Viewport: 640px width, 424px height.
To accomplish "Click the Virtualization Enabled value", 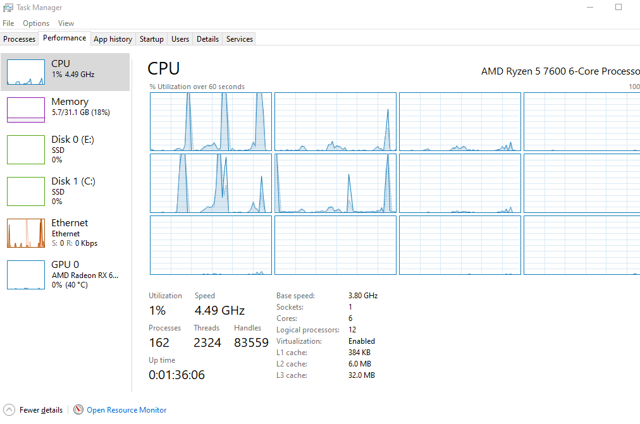I will click(362, 341).
